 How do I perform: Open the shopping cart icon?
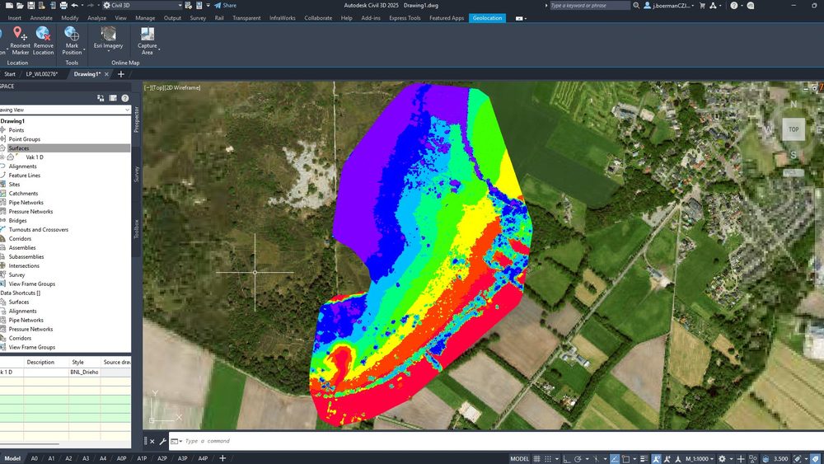click(x=703, y=5)
